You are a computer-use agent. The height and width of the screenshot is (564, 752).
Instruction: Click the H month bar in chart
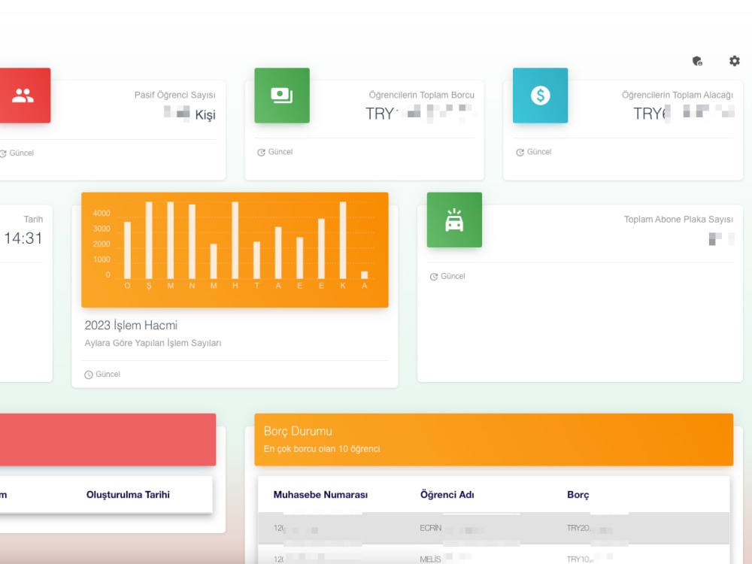coord(235,241)
